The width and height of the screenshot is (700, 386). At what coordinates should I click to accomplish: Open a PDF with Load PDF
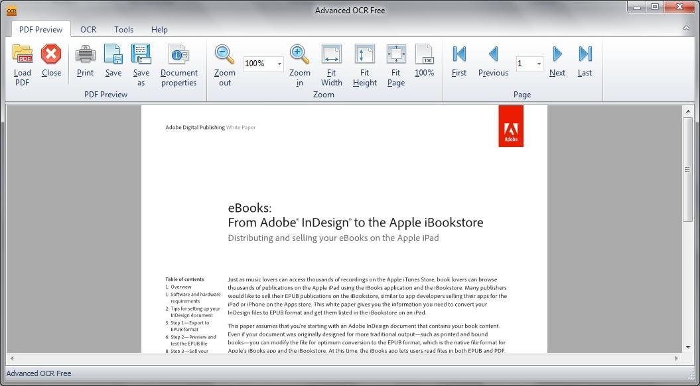coord(22,64)
